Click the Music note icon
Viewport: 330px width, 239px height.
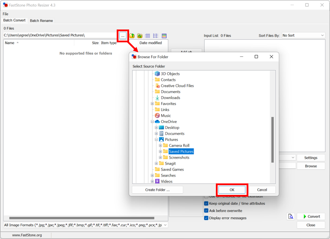pyautogui.click(x=157, y=115)
